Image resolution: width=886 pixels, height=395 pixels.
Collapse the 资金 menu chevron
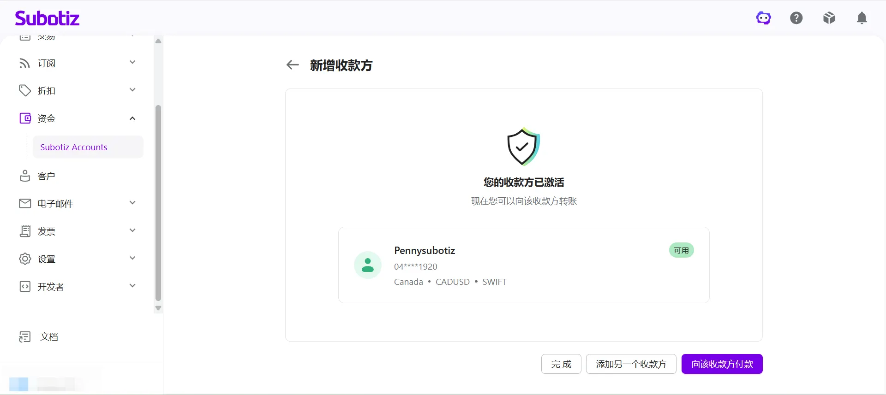(132, 118)
